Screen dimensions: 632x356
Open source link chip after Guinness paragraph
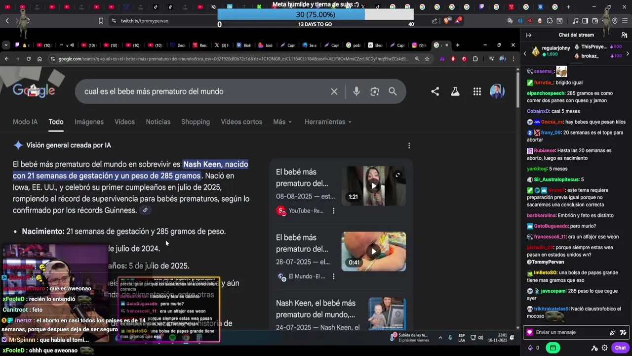point(145,210)
